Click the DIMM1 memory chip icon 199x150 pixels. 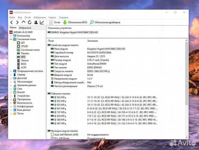(49, 32)
